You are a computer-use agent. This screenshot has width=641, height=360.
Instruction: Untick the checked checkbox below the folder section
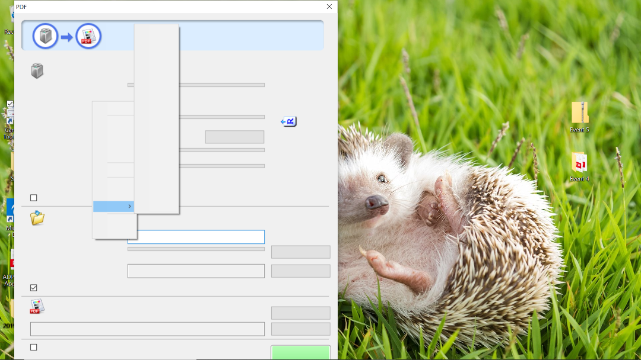(34, 288)
